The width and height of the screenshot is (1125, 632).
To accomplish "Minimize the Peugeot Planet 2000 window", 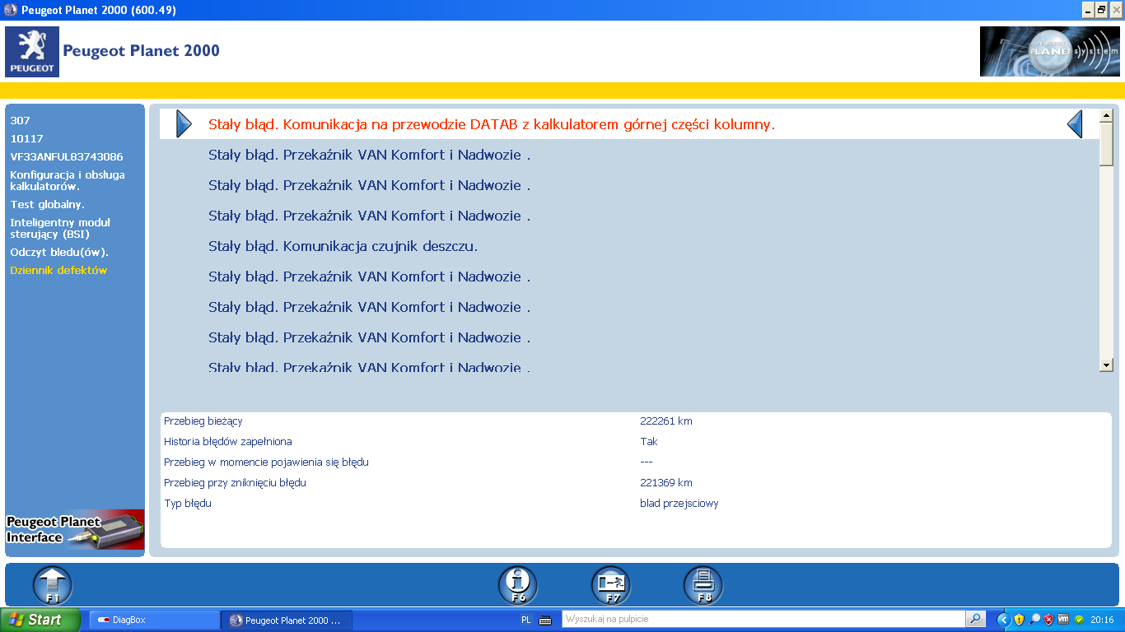I will (1087, 10).
